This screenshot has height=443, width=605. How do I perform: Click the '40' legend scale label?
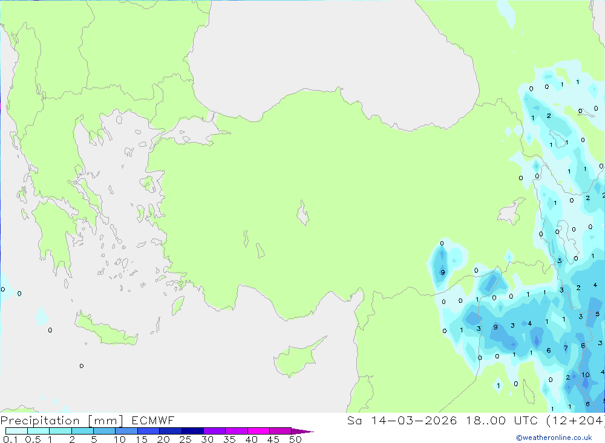click(251, 439)
